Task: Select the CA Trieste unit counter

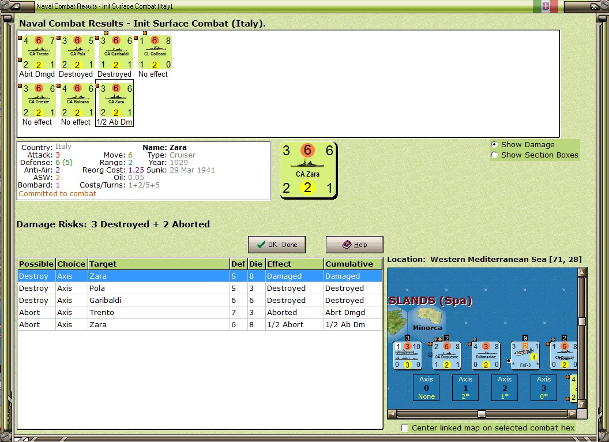Action: [37, 100]
